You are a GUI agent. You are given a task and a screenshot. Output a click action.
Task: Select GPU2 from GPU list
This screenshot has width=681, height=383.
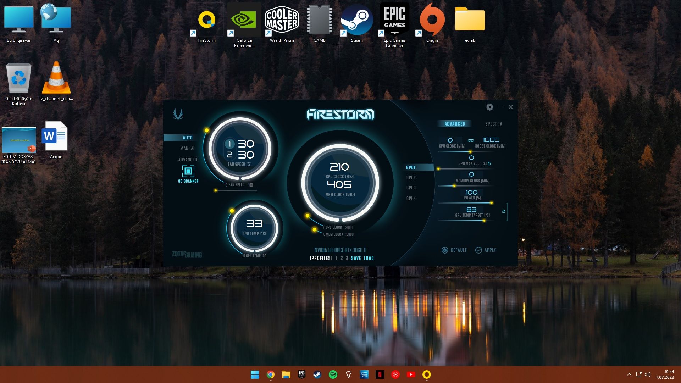pos(411,177)
